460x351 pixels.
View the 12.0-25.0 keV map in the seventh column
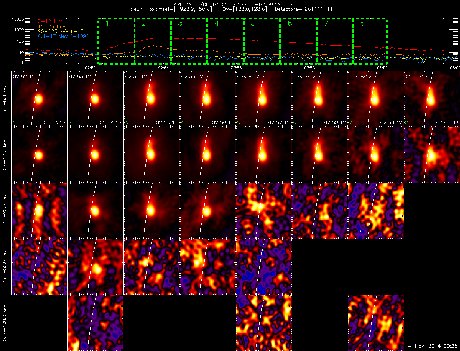(x=376, y=211)
